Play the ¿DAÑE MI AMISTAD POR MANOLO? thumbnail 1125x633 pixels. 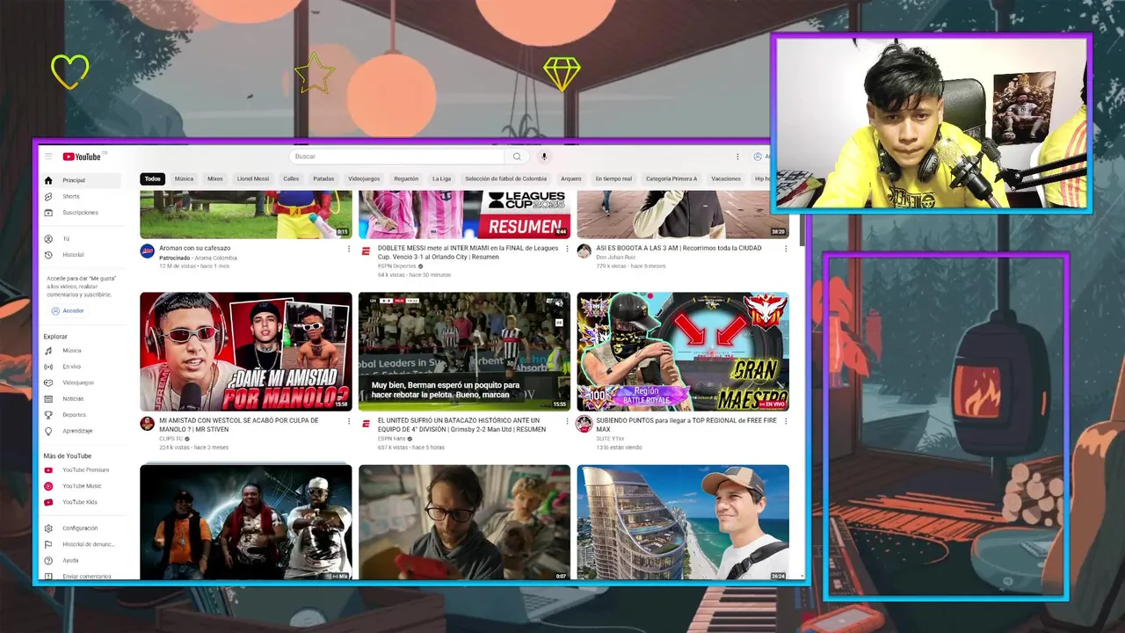coord(246,352)
